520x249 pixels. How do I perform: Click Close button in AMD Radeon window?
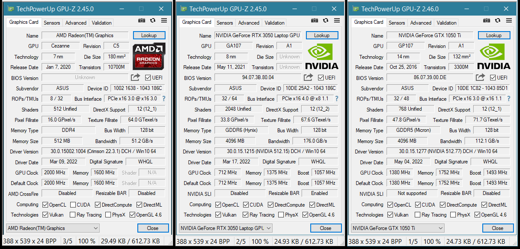[x=153, y=228]
